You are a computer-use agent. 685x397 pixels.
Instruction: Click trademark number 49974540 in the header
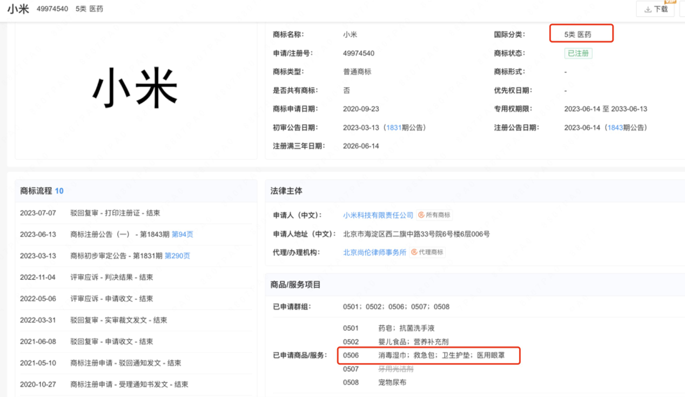coord(52,9)
